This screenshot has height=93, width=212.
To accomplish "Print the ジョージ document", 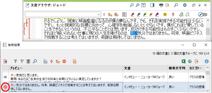I will [161, 5].
